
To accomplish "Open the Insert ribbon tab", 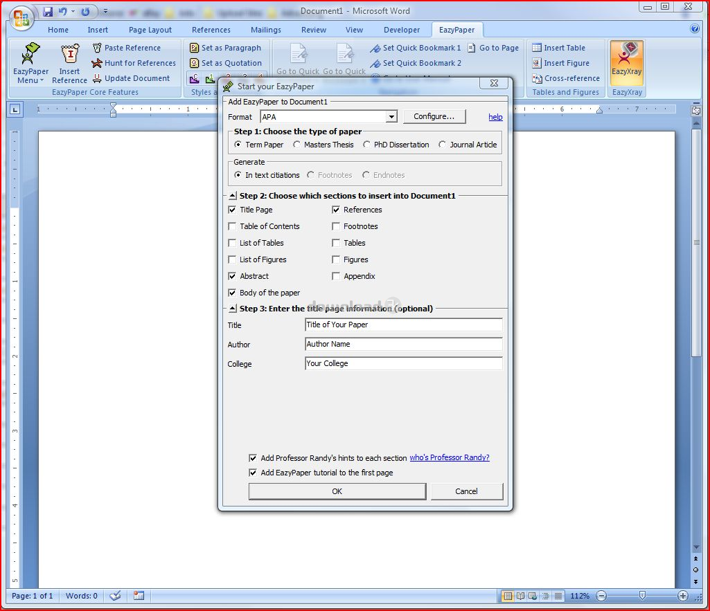I will pyautogui.click(x=98, y=30).
